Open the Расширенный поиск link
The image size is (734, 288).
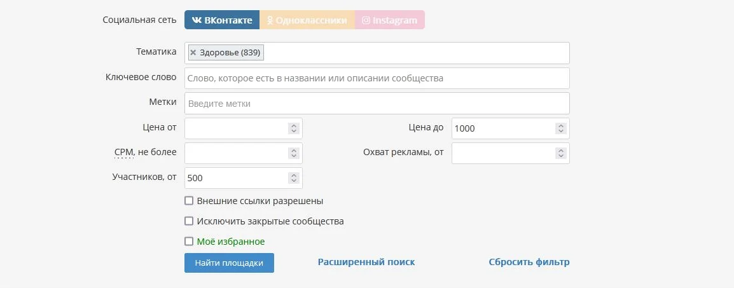click(366, 262)
